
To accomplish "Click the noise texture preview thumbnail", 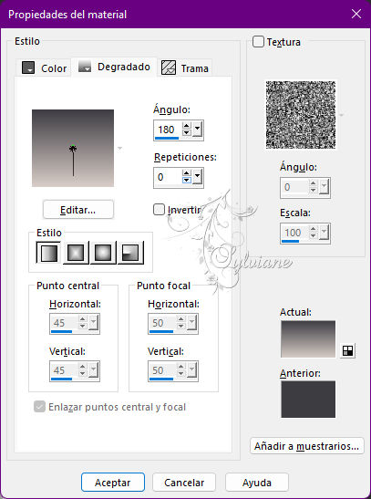I will 301,115.
